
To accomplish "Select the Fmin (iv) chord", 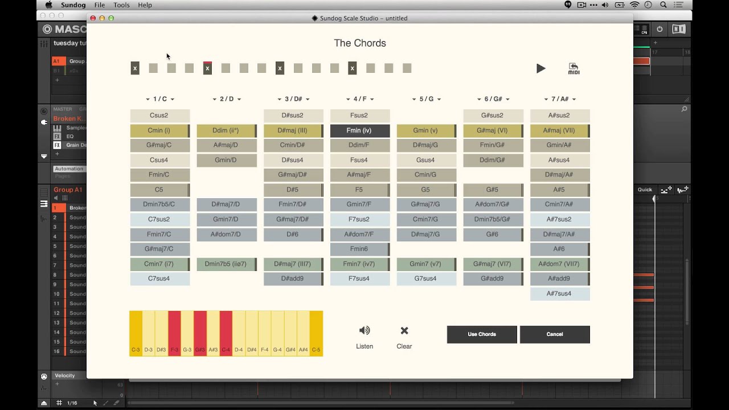I will [360, 130].
